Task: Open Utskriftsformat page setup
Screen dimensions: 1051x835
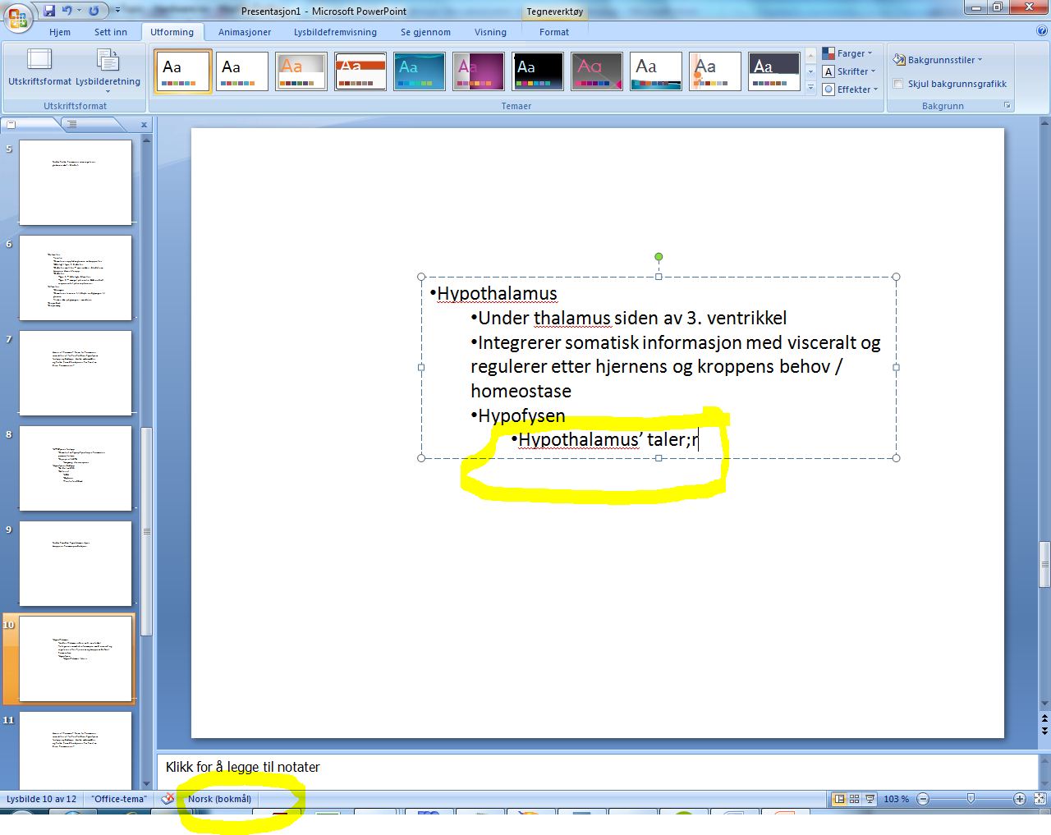Action: 39,67
